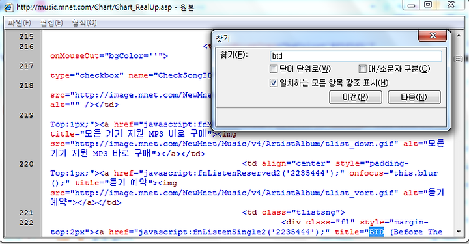469x244 pixels.
Task: Maximize the source viewer window
Action: pyautogui.click(x=428, y=5)
